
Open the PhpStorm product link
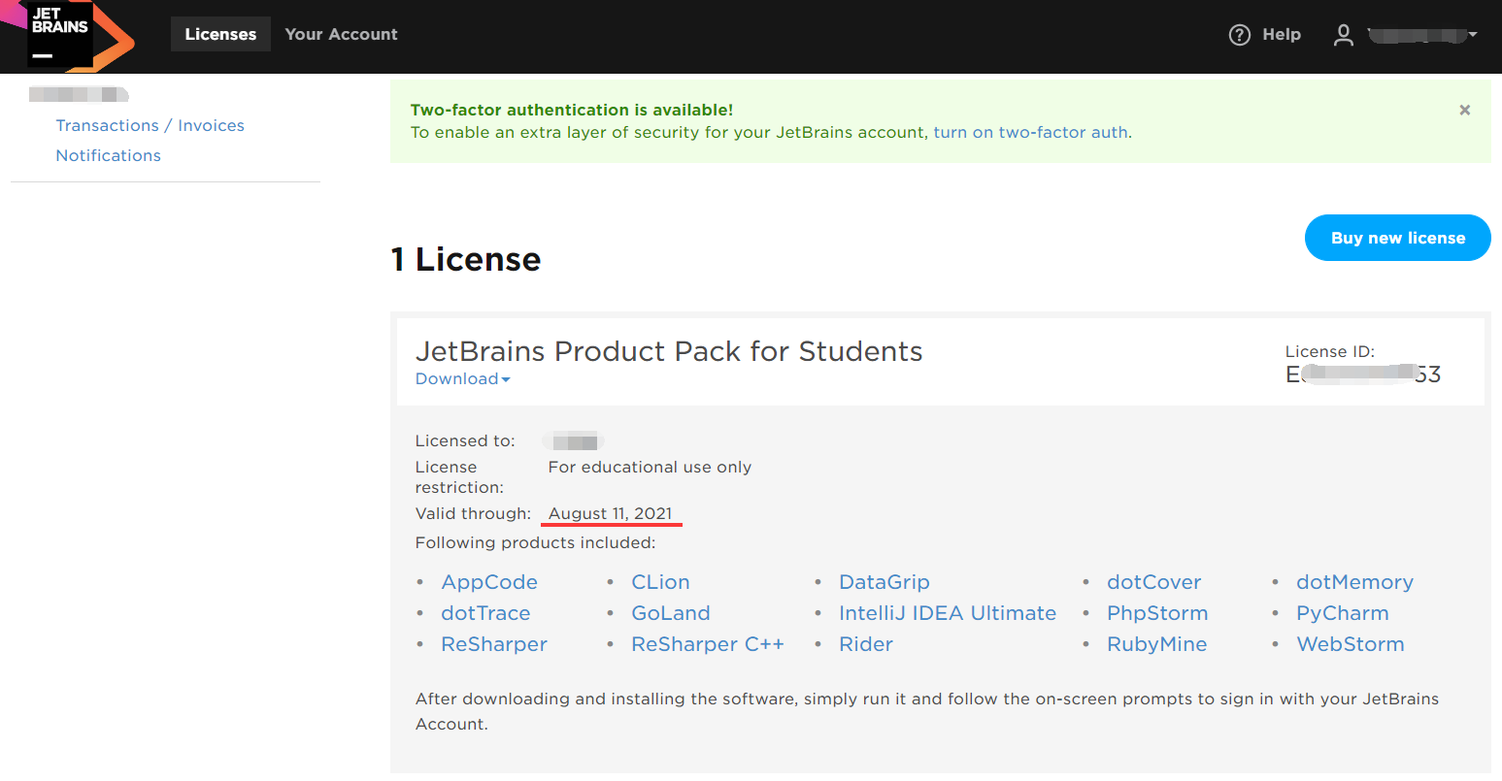(1157, 613)
